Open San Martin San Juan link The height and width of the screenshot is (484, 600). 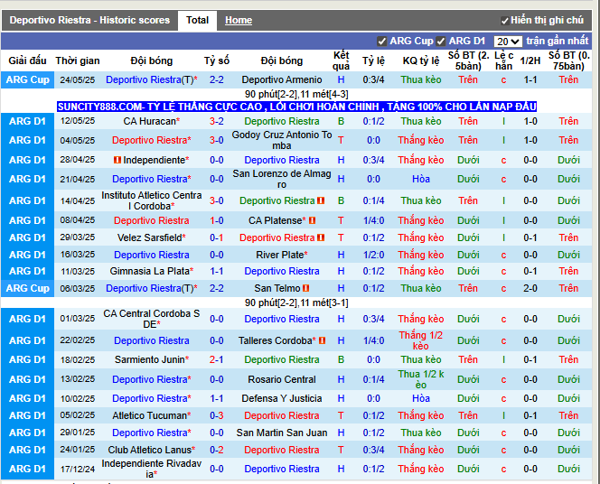click(282, 433)
